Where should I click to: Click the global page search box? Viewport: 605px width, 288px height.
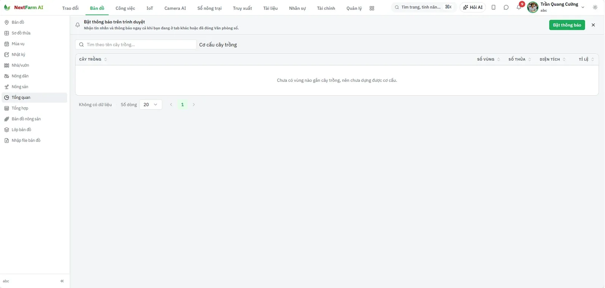pyautogui.click(x=423, y=7)
